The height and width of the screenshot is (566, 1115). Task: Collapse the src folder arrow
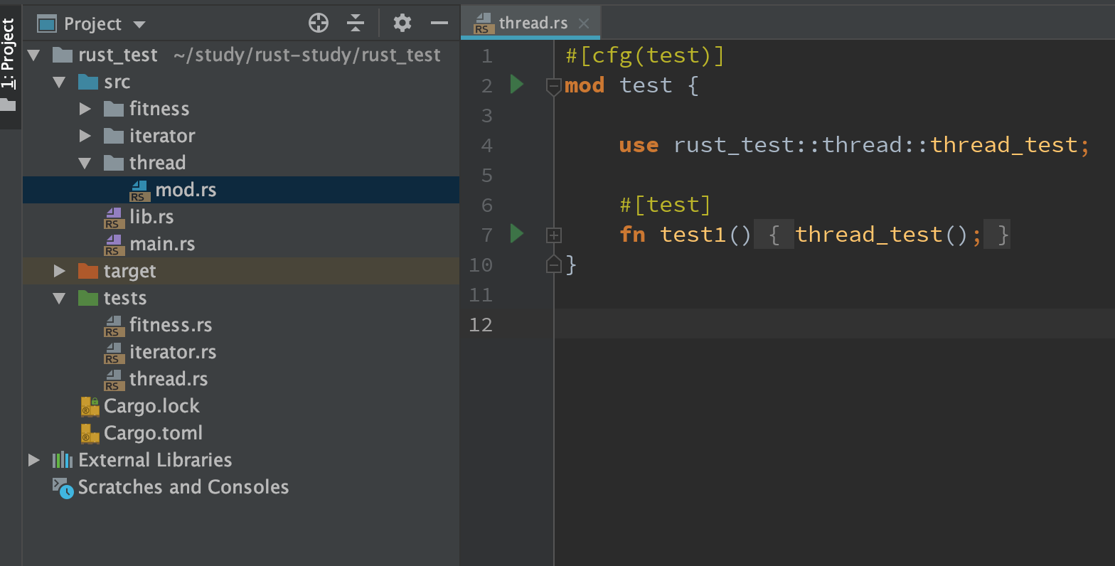tap(59, 82)
